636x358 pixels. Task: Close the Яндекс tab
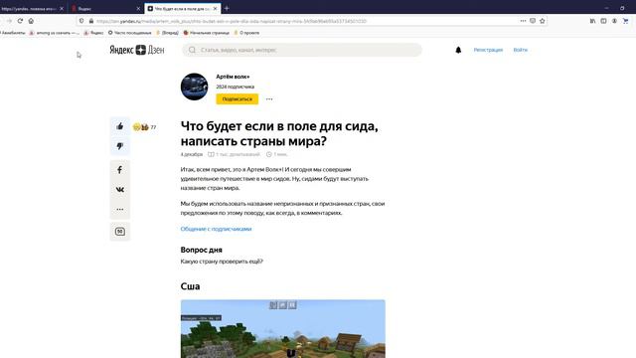pos(138,8)
